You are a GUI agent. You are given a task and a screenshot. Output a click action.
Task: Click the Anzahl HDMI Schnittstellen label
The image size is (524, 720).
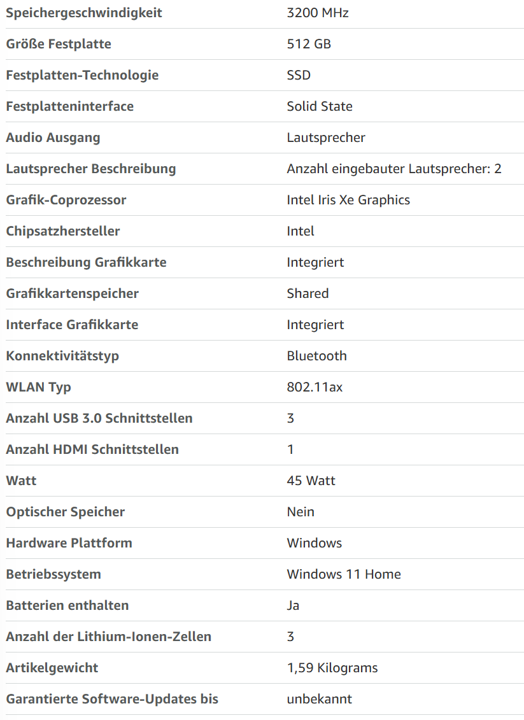(92, 449)
